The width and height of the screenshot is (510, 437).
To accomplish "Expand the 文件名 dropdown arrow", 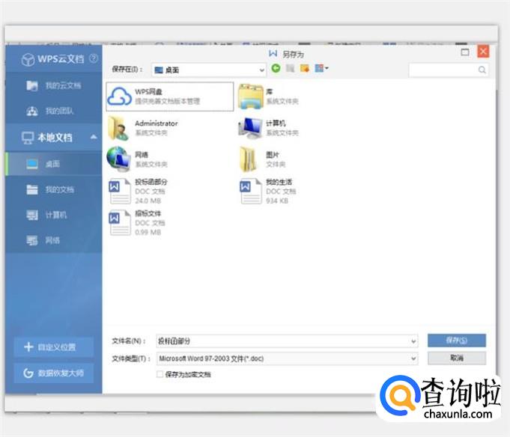I will coord(413,341).
